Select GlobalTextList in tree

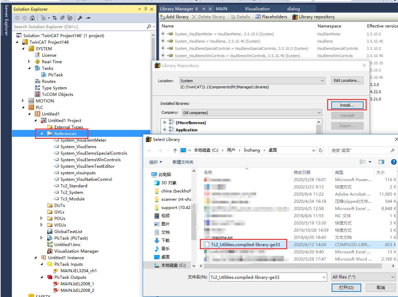pyautogui.click(x=68, y=231)
